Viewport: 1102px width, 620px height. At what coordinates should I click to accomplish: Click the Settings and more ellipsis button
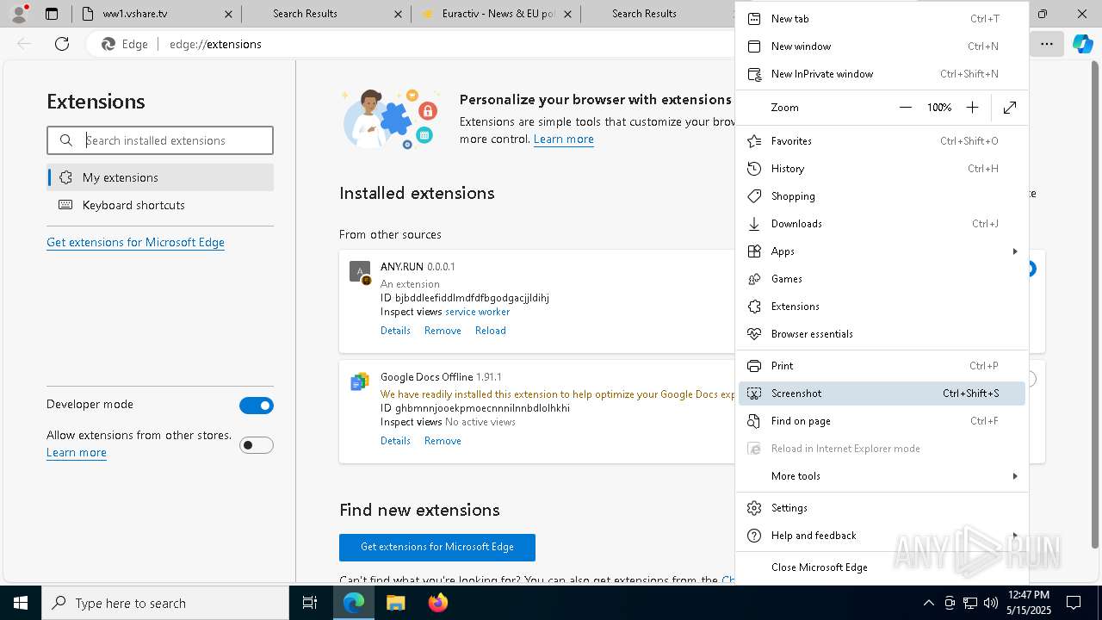click(x=1047, y=44)
